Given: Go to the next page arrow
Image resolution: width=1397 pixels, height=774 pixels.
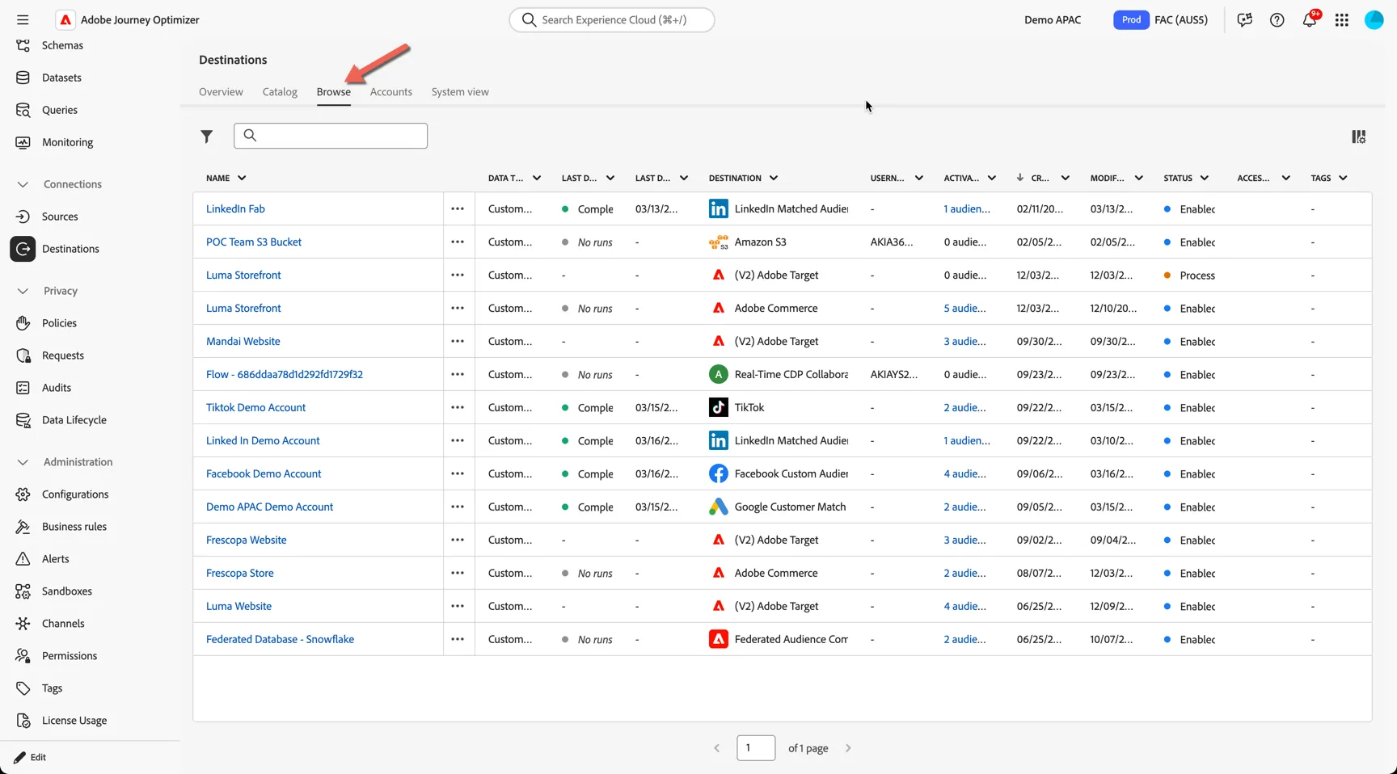Looking at the screenshot, I should point(848,748).
